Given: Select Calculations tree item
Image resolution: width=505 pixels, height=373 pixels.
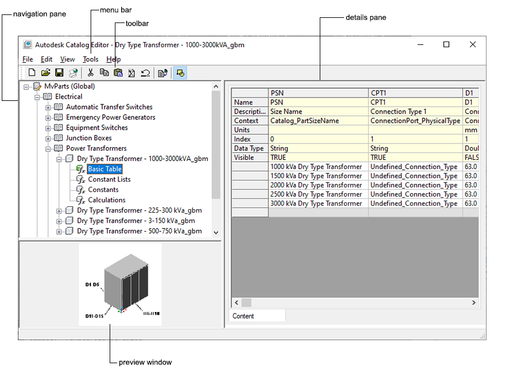Looking at the screenshot, I should tap(107, 200).
